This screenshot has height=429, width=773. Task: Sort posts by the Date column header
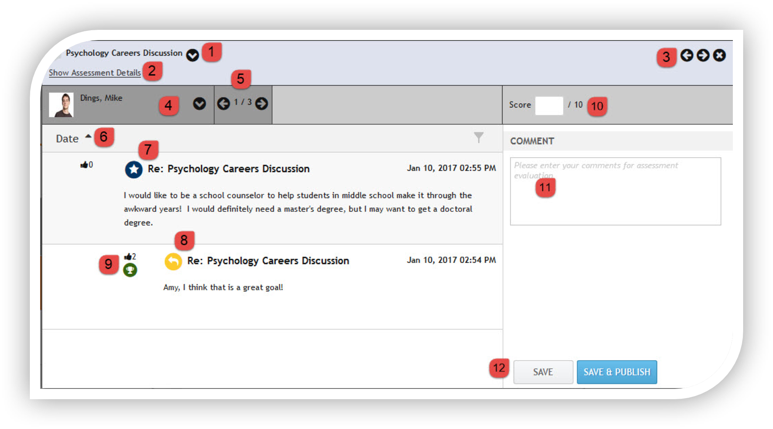(67, 139)
